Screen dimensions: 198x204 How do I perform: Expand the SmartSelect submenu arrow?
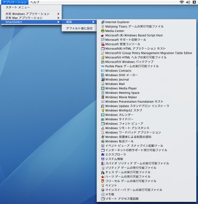click(x=59, y=22)
